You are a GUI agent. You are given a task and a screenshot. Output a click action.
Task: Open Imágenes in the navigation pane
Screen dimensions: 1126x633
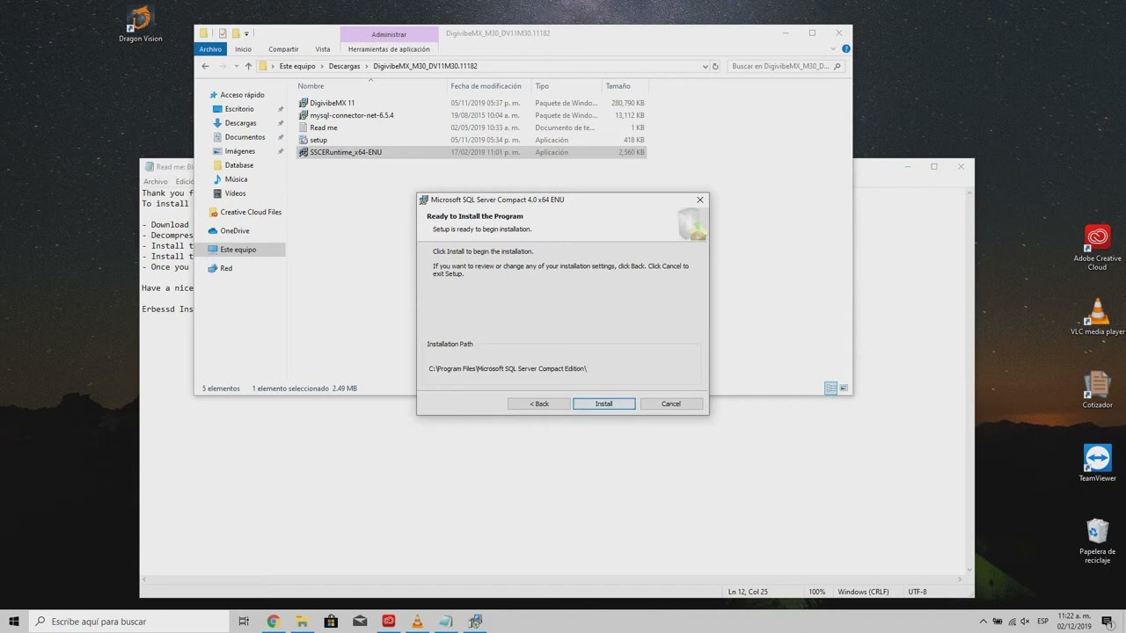(x=239, y=151)
